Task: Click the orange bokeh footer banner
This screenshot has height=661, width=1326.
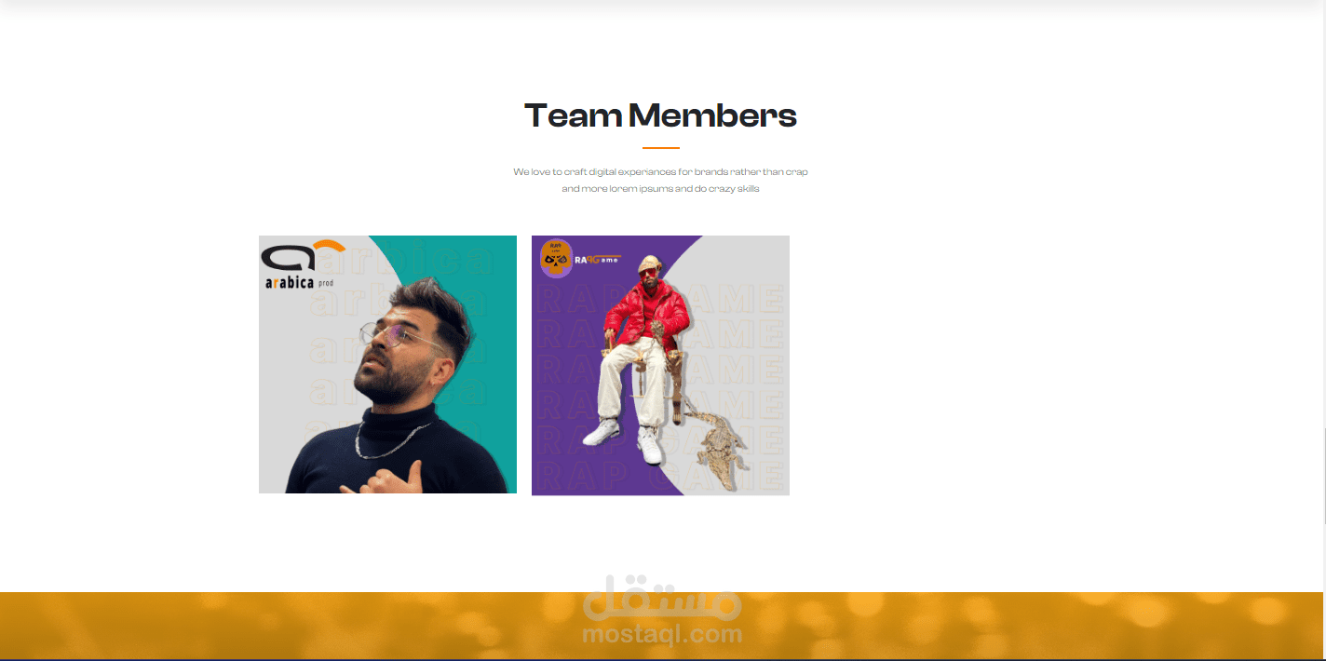Action: (661, 626)
